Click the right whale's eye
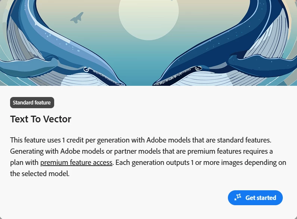The height and width of the screenshot is (219, 297). 198,68
